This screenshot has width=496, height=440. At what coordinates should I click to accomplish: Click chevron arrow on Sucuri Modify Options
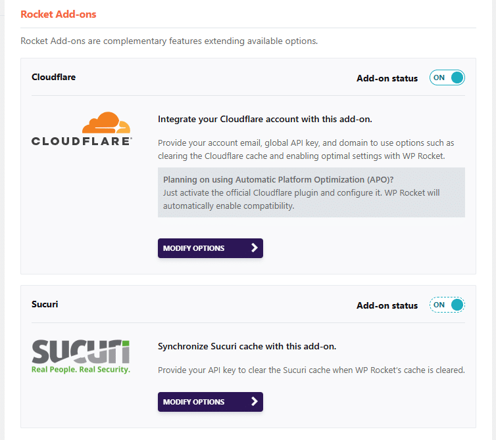click(x=255, y=401)
